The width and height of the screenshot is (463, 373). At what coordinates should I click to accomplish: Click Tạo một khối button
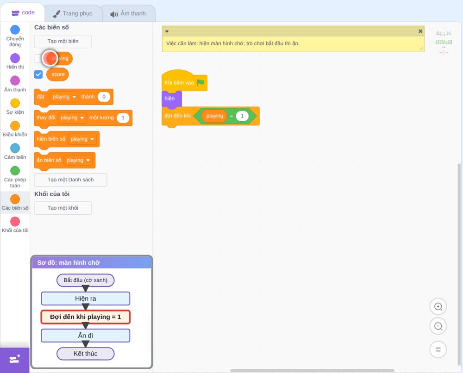coord(63,208)
